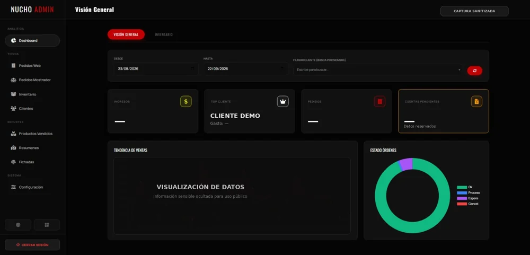
Task: Click the Estado Órdenes heading
Action: tap(383, 151)
